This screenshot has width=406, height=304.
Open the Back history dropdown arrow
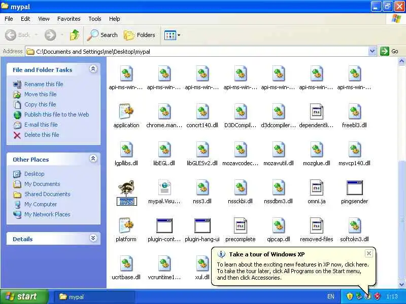(x=36, y=35)
